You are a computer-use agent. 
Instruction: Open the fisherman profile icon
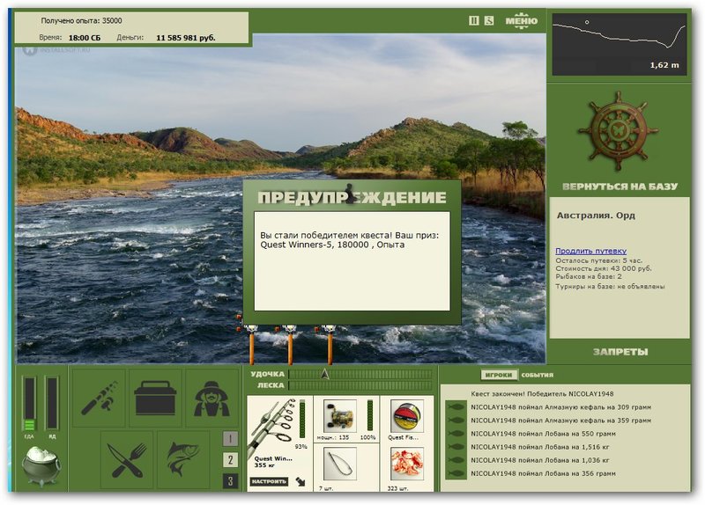tap(211, 398)
